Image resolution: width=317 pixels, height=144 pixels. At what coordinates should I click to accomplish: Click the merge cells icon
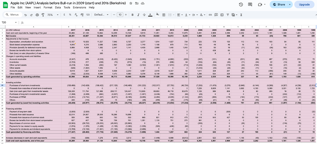[x=170, y=15]
